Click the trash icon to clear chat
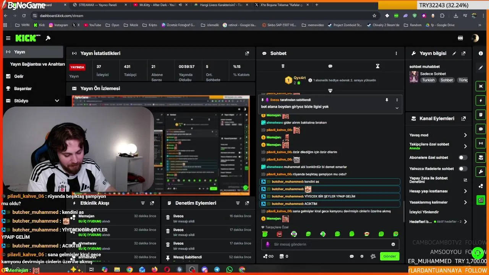The width and height of the screenshot is (489, 275). 283,66
